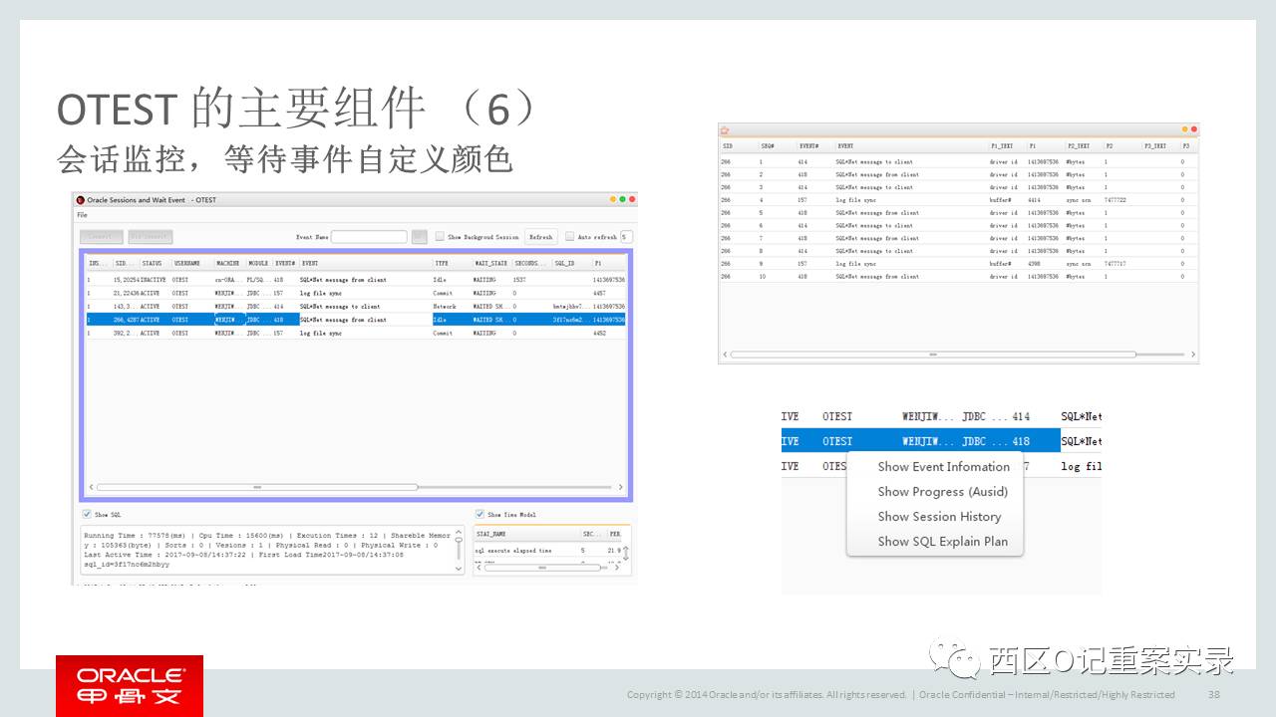Select the session row with wait time 4457
1276x717 pixels.
pyautogui.click(x=356, y=294)
